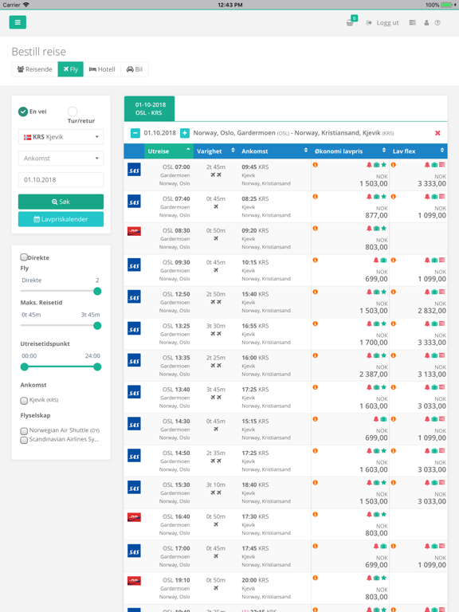This screenshot has width=459, height=612.
Task: Click star icon on 08:30 economy fare
Action: click(383, 229)
